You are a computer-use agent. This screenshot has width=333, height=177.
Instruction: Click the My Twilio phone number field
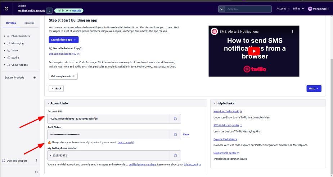[x=108, y=155]
